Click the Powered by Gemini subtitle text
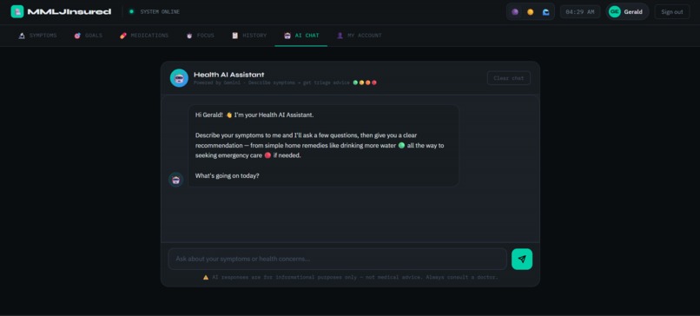The width and height of the screenshot is (700, 316). (x=272, y=82)
